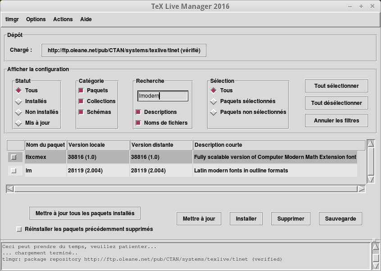Select the Mis à jour status filter
The image size is (381, 271).
pyautogui.click(x=18, y=123)
